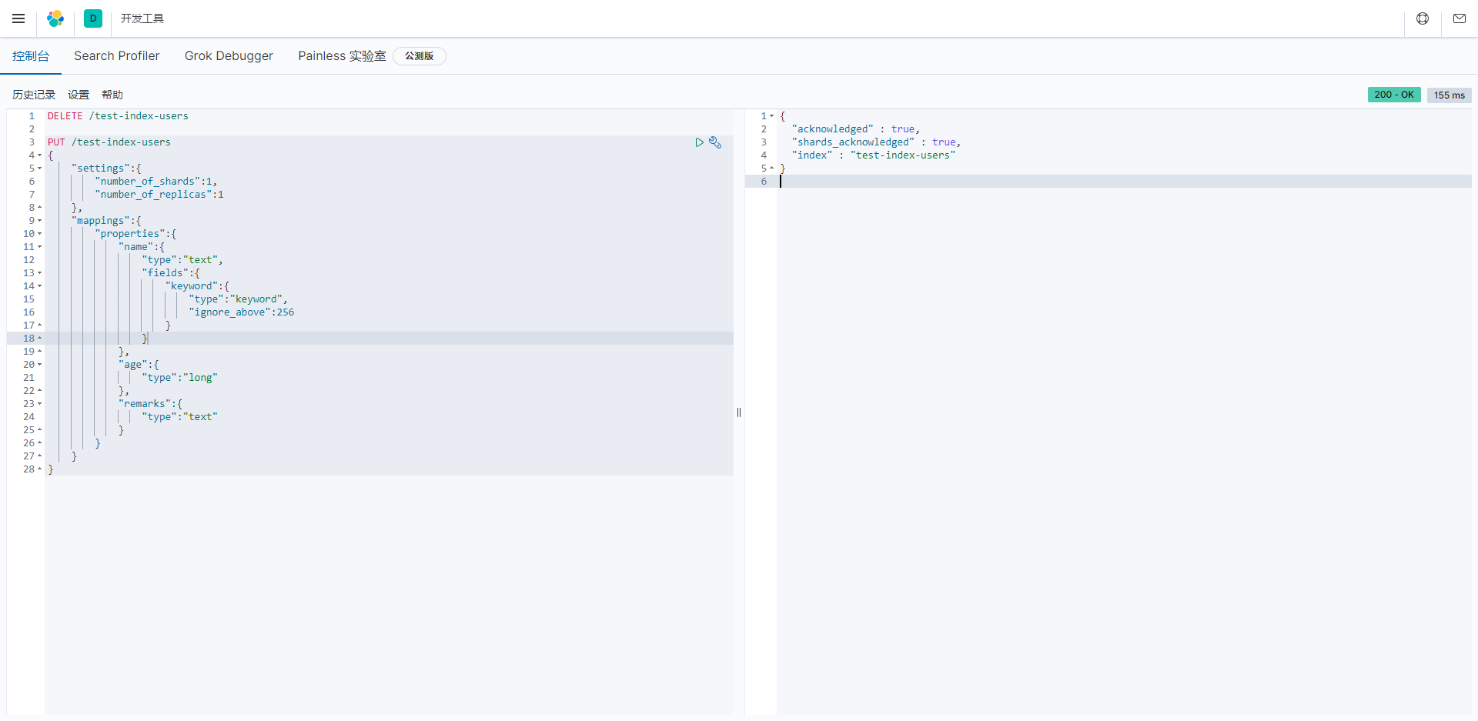The image size is (1478, 721).
Task: Collapse the mappings block at line 9
Action: pyautogui.click(x=40, y=221)
